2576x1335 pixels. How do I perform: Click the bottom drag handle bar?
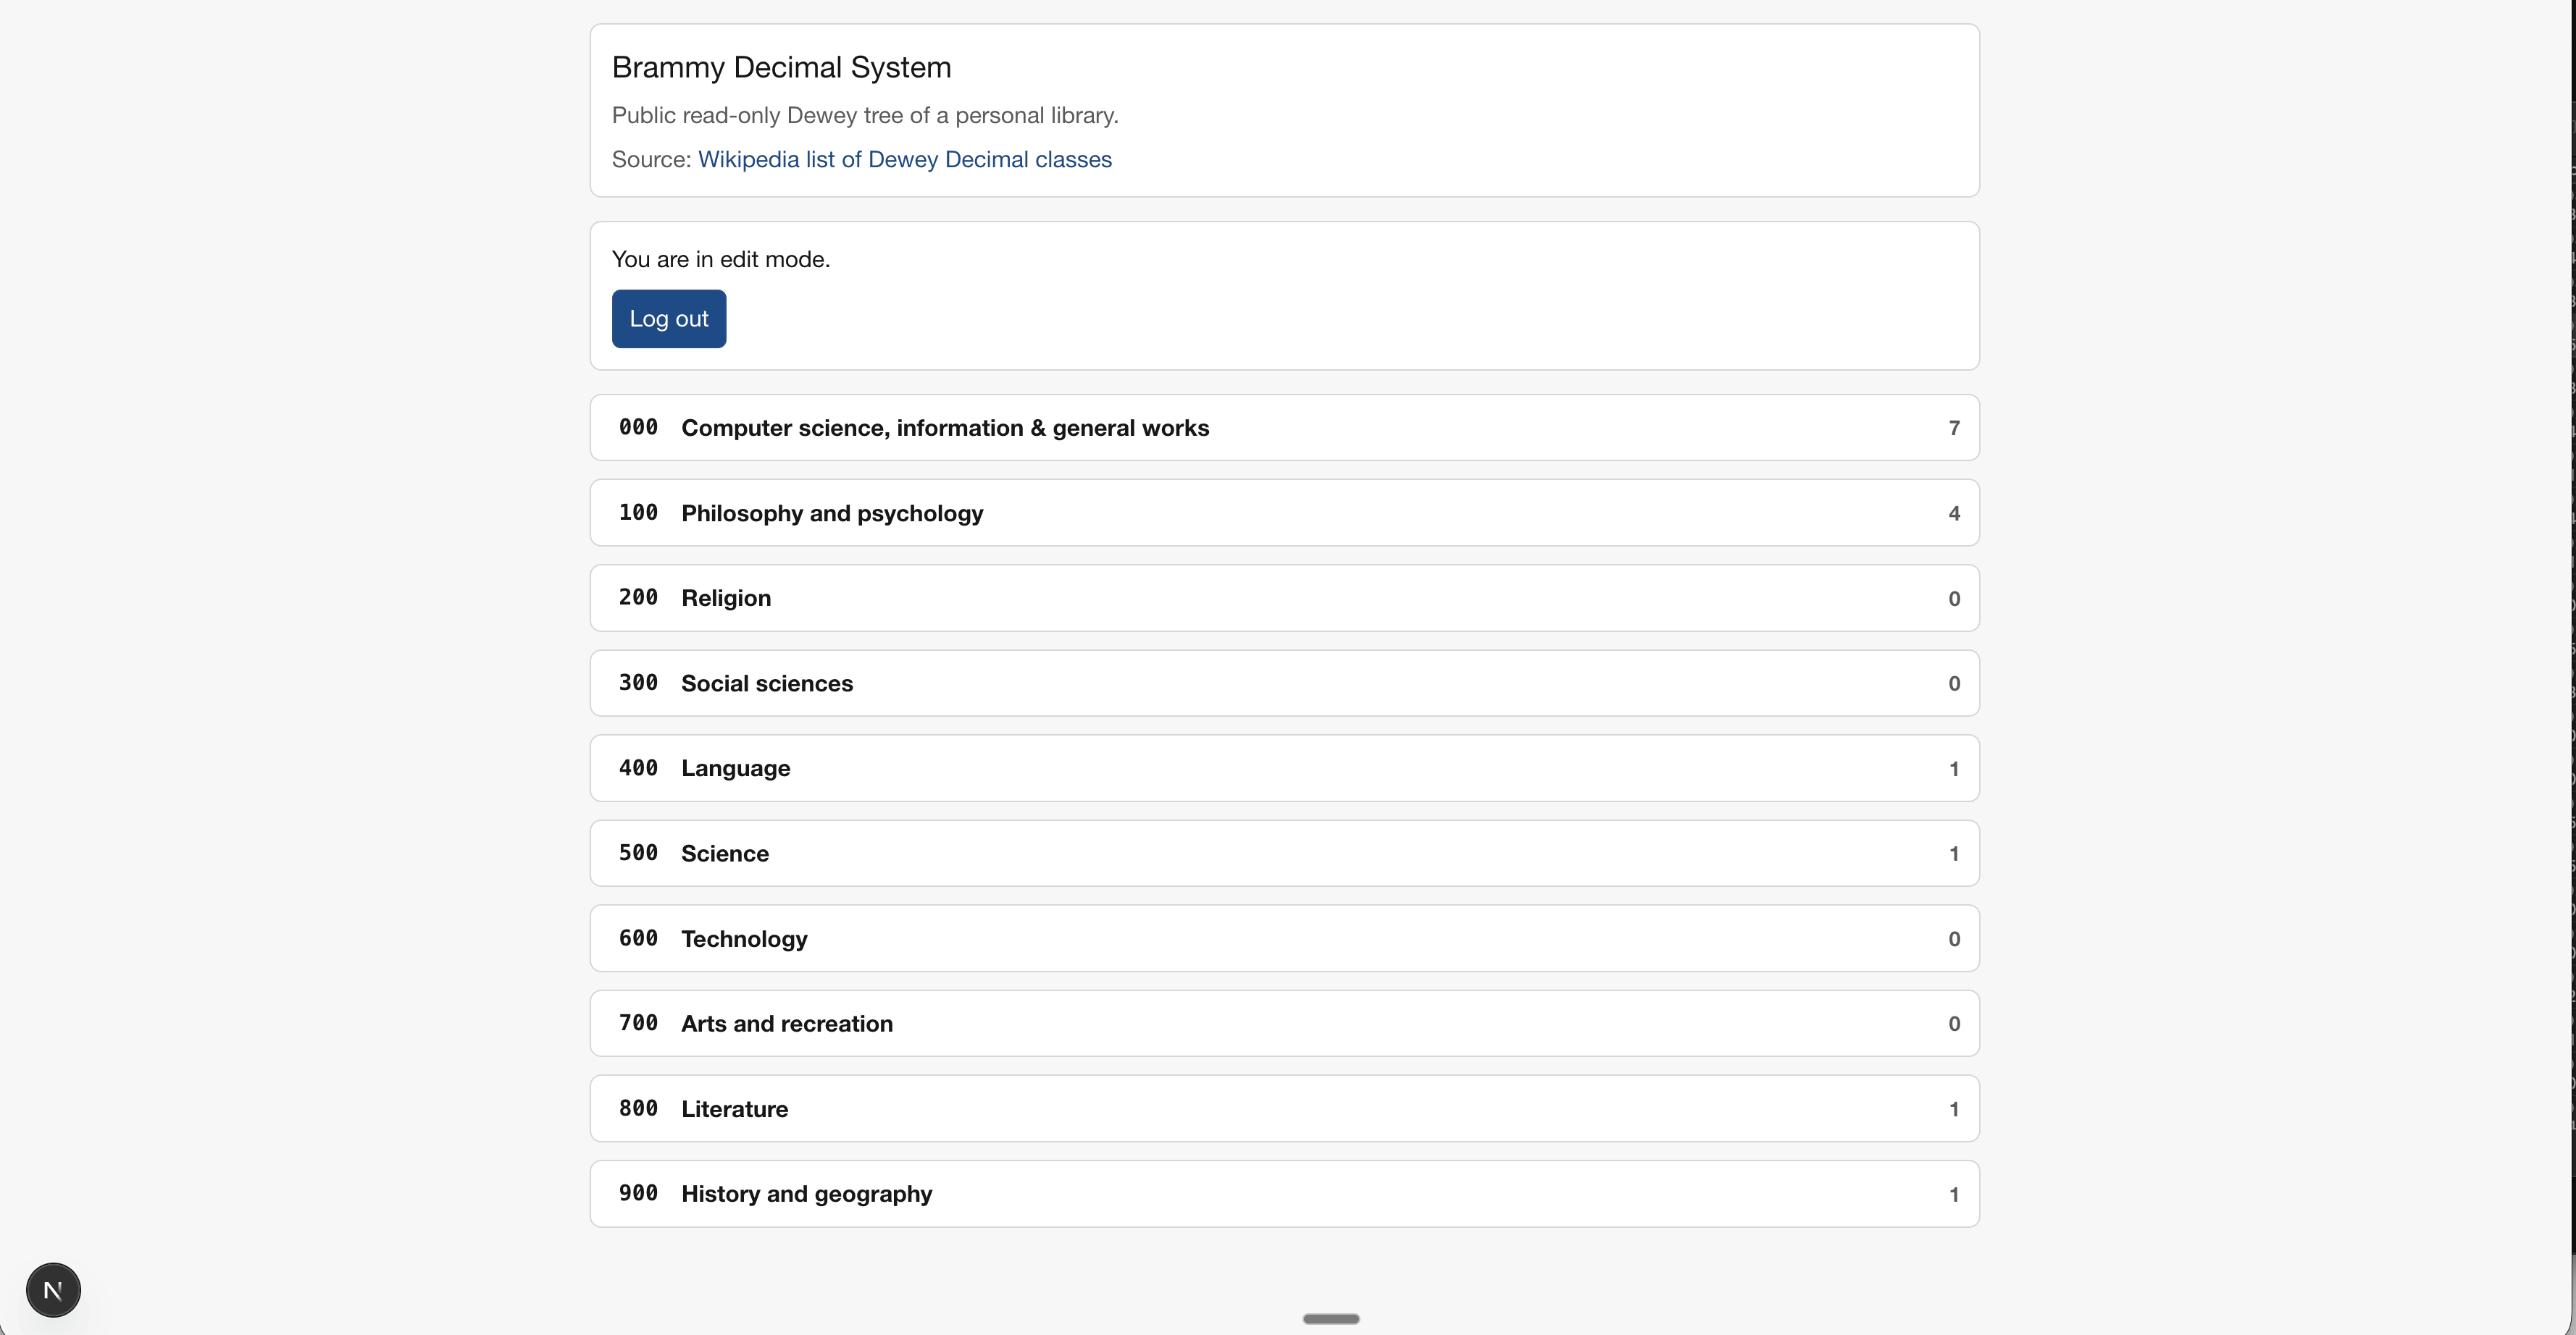pyautogui.click(x=1330, y=1319)
